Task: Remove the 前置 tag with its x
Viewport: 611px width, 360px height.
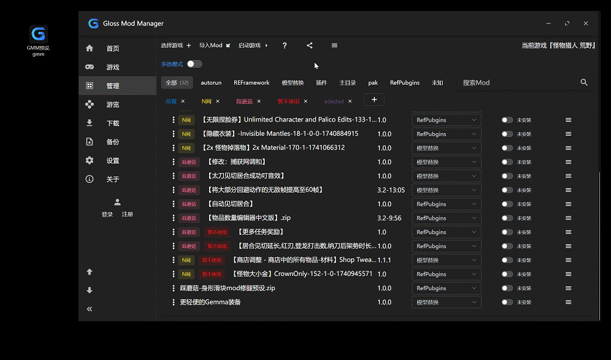Action: pos(183,101)
